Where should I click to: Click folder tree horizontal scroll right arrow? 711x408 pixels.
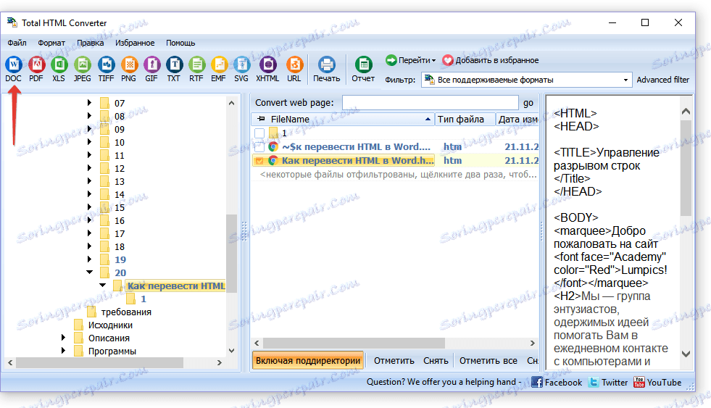click(219, 362)
